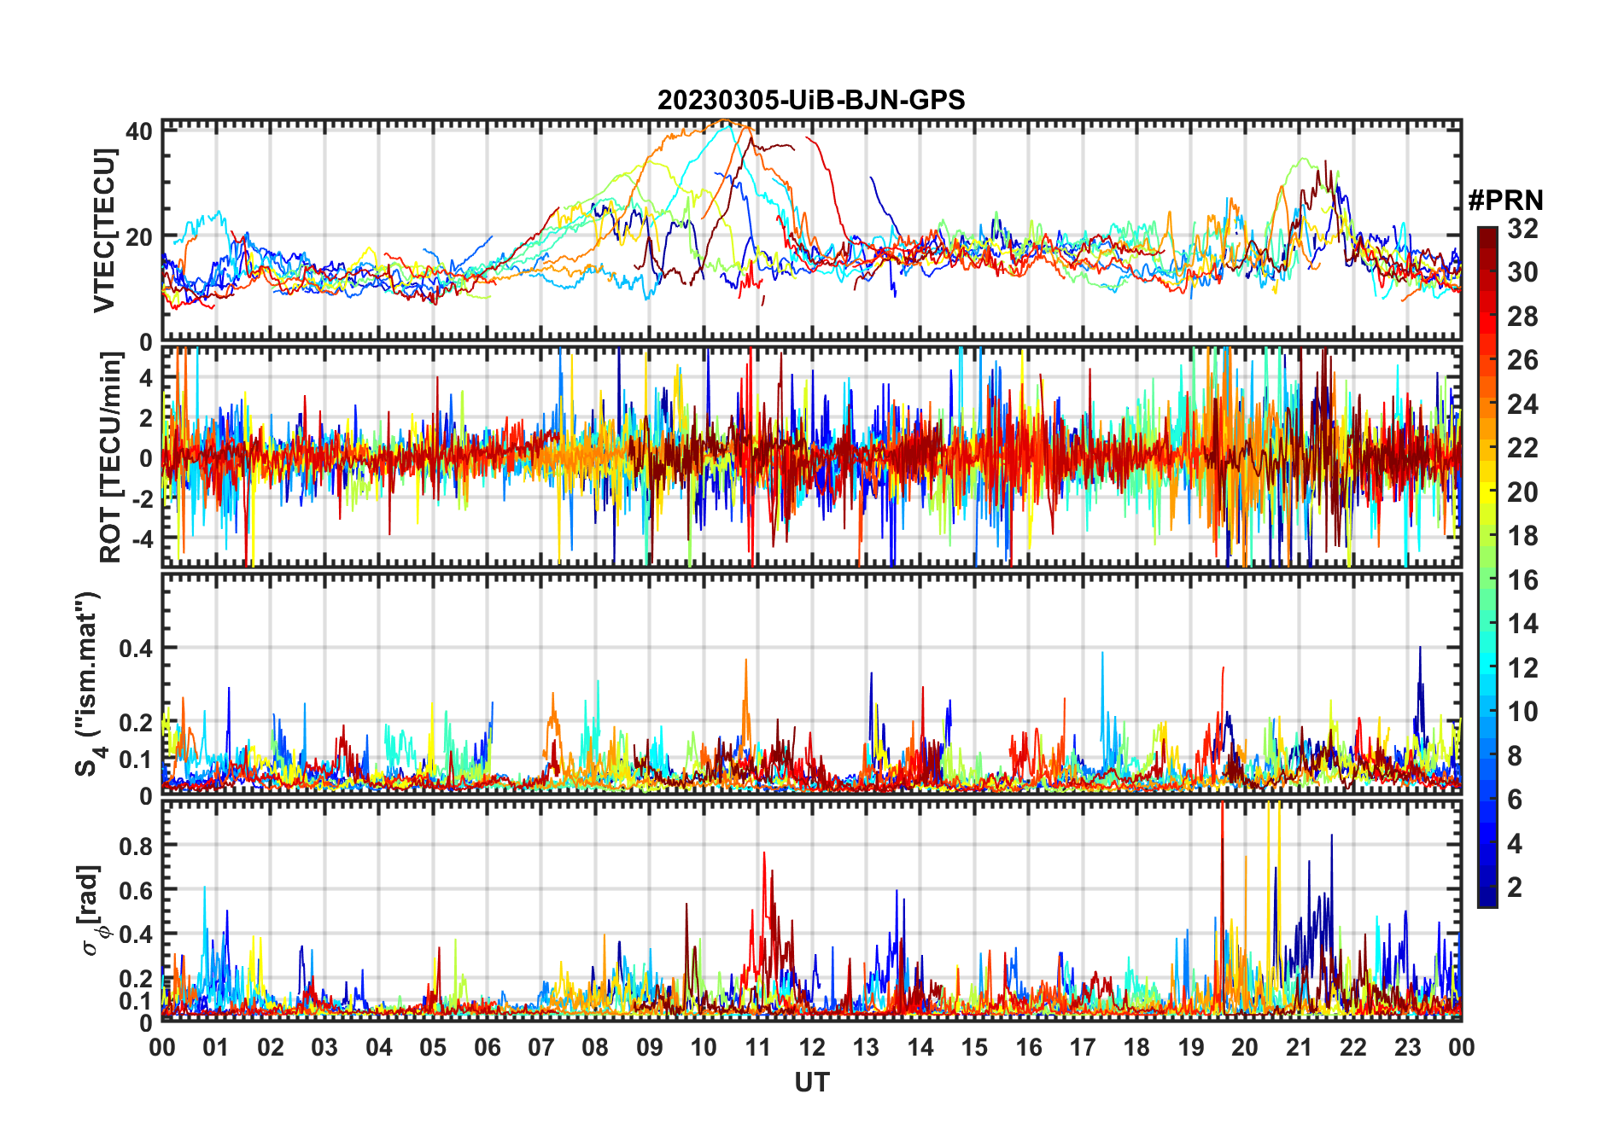1624x1135 pixels.
Task: Click the #PRN colorbar title
Action: coord(1505,201)
